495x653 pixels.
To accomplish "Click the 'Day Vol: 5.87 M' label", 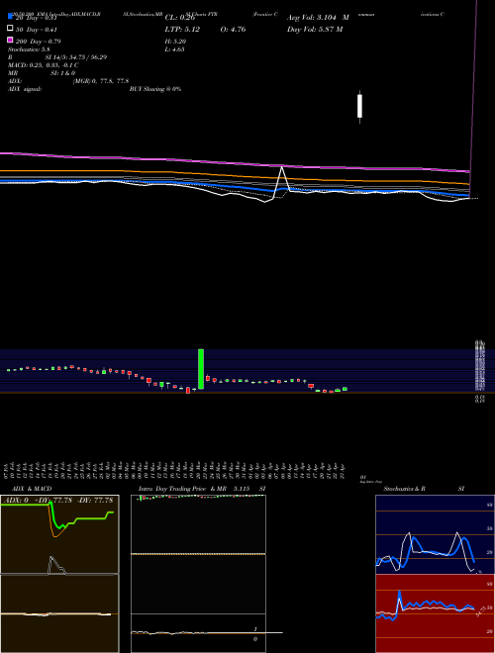I will click(315, 30).
